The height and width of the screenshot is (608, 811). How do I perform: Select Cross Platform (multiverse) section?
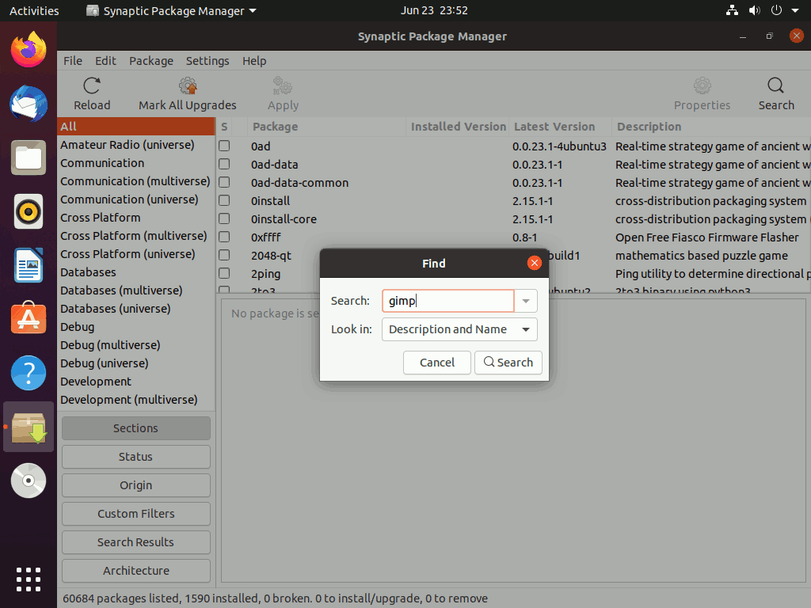[136, 236]
